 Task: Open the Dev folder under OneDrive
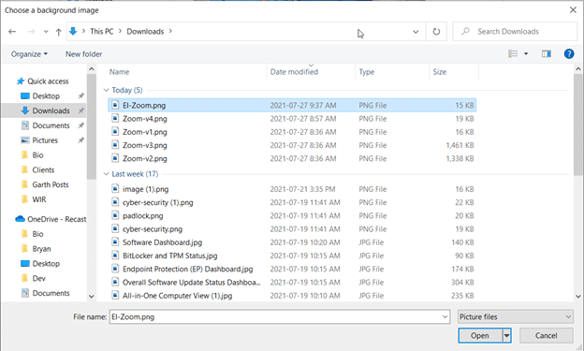[38, 278]
